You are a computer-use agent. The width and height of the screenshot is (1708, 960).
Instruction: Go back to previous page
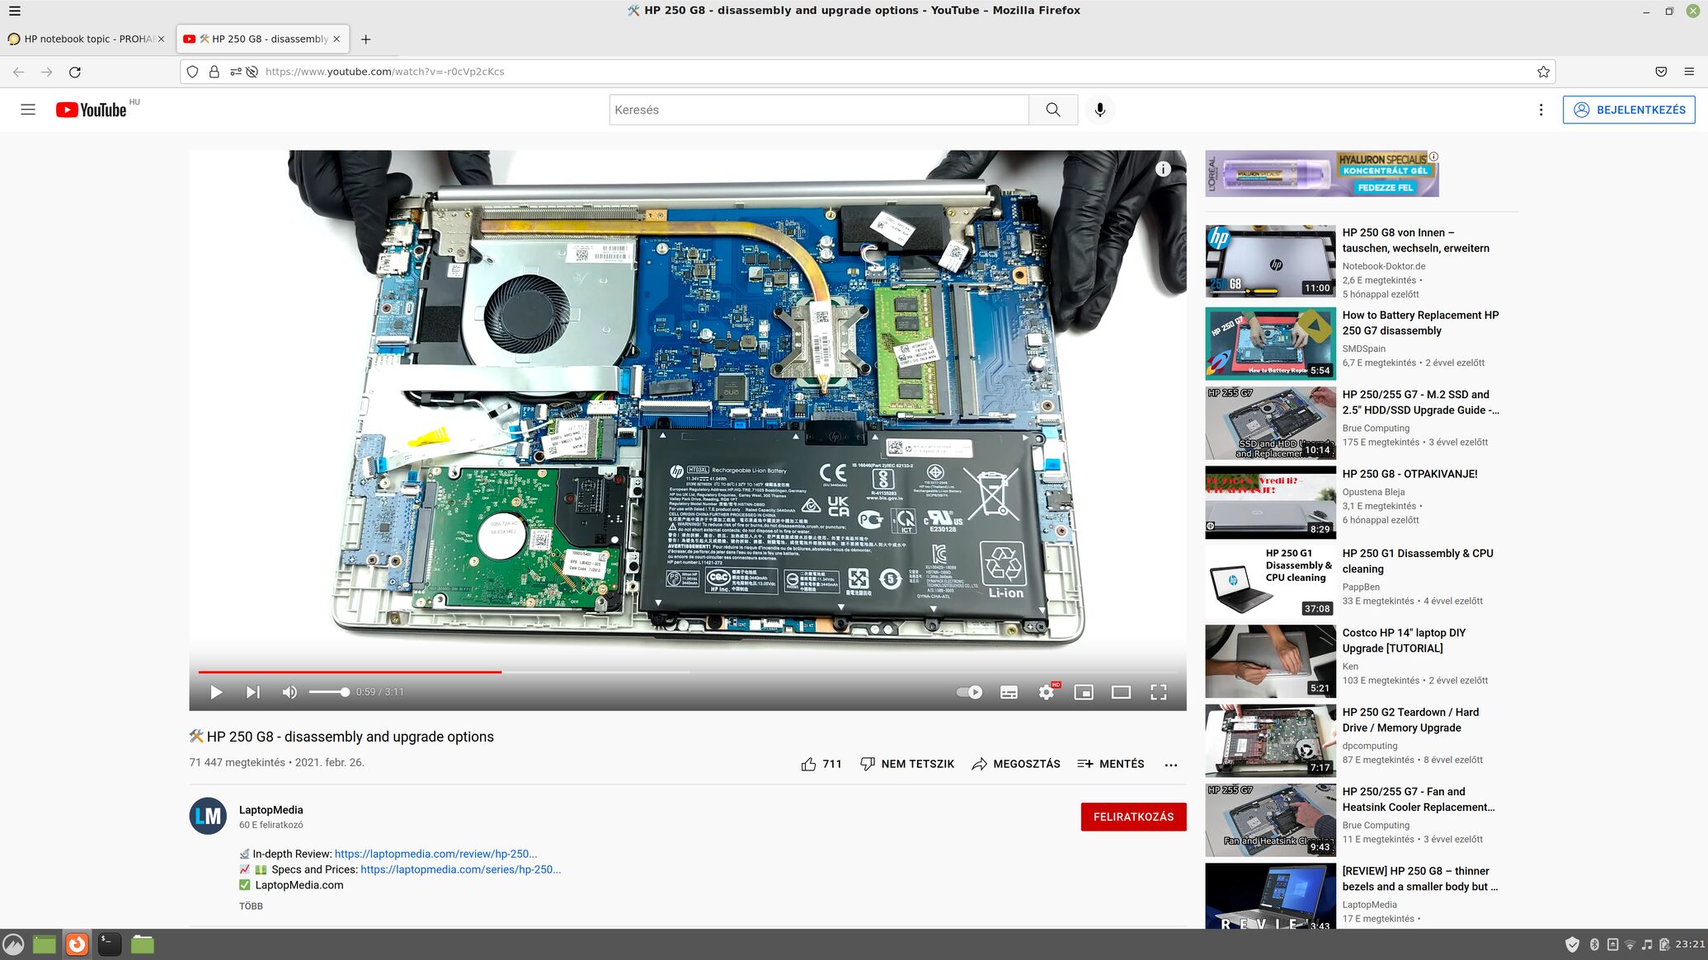18,72
